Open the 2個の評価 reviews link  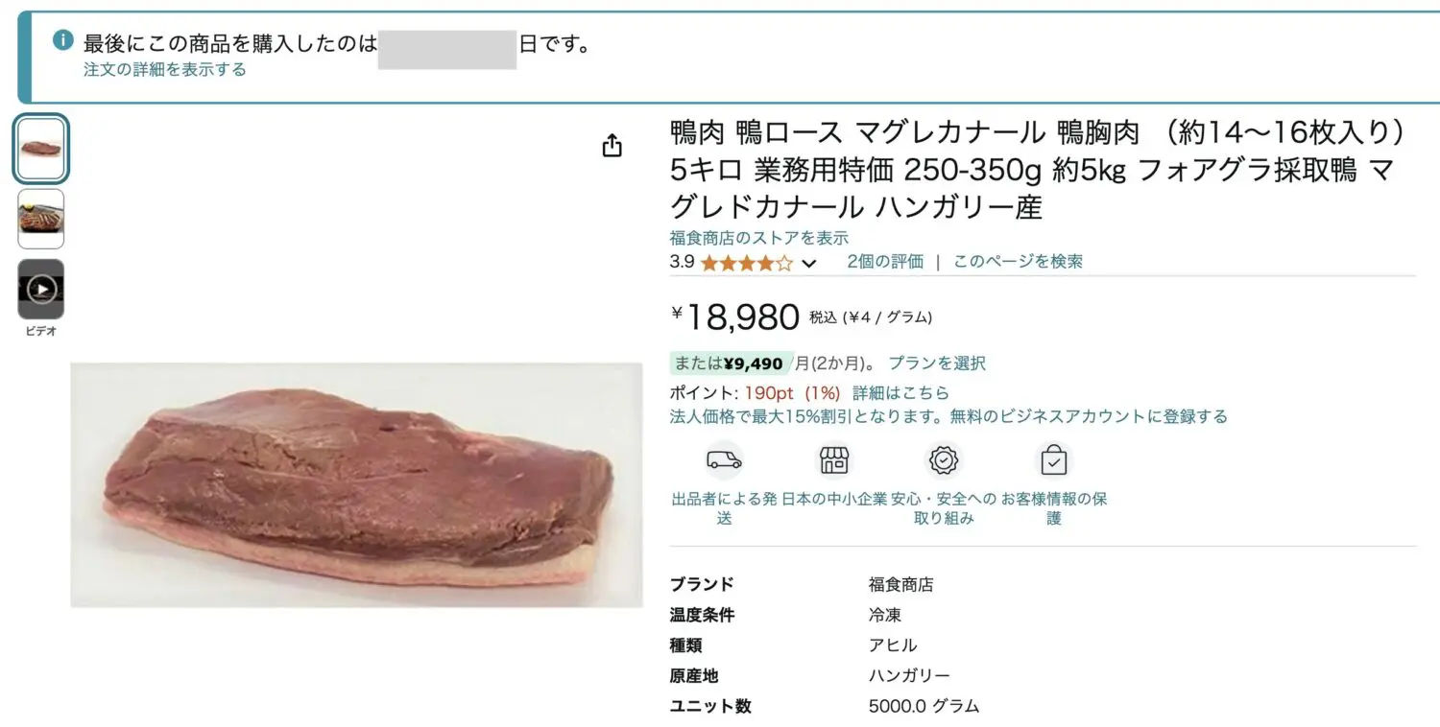[884, 261]
